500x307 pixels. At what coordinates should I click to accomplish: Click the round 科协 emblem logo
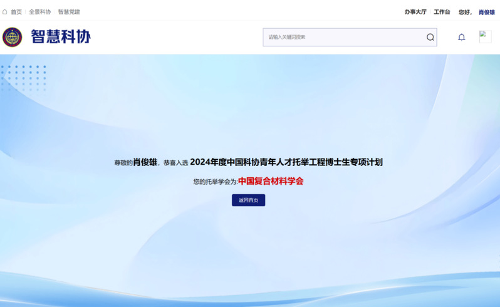pyautogui.click(x=12, y=37)
